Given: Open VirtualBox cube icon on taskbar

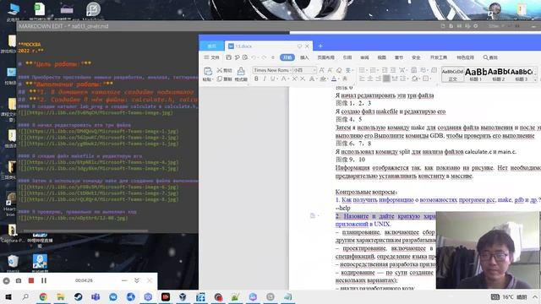Looking at the screenshot, I should click(183, 296).
